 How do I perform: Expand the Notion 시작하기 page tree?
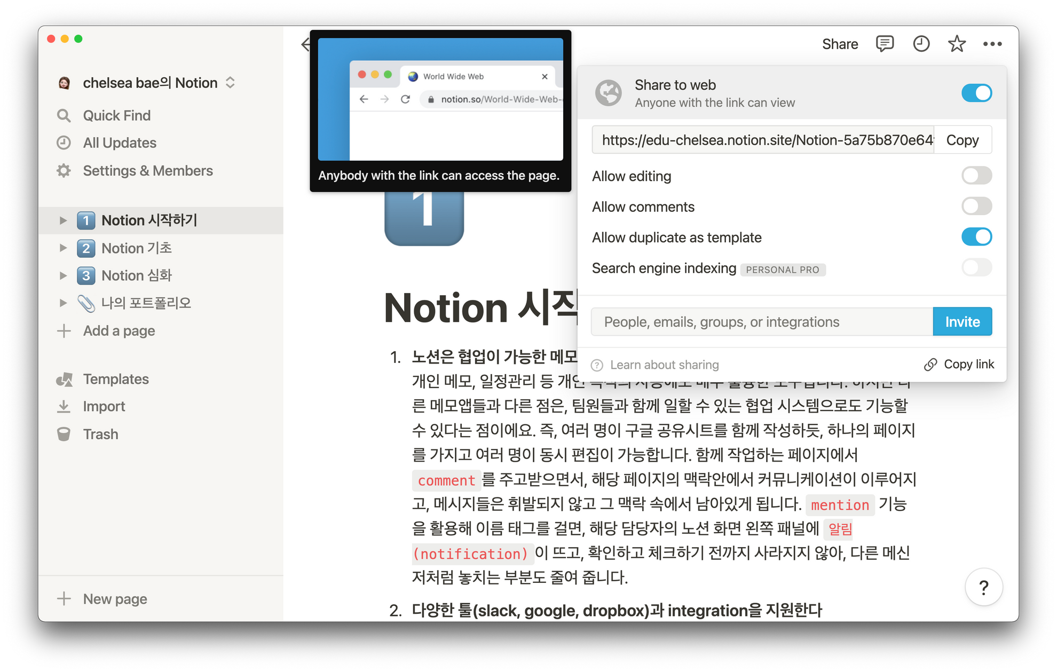pos(62,220)
